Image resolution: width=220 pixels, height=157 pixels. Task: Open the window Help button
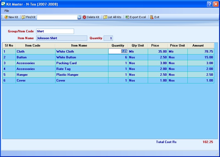coord(210,4)
